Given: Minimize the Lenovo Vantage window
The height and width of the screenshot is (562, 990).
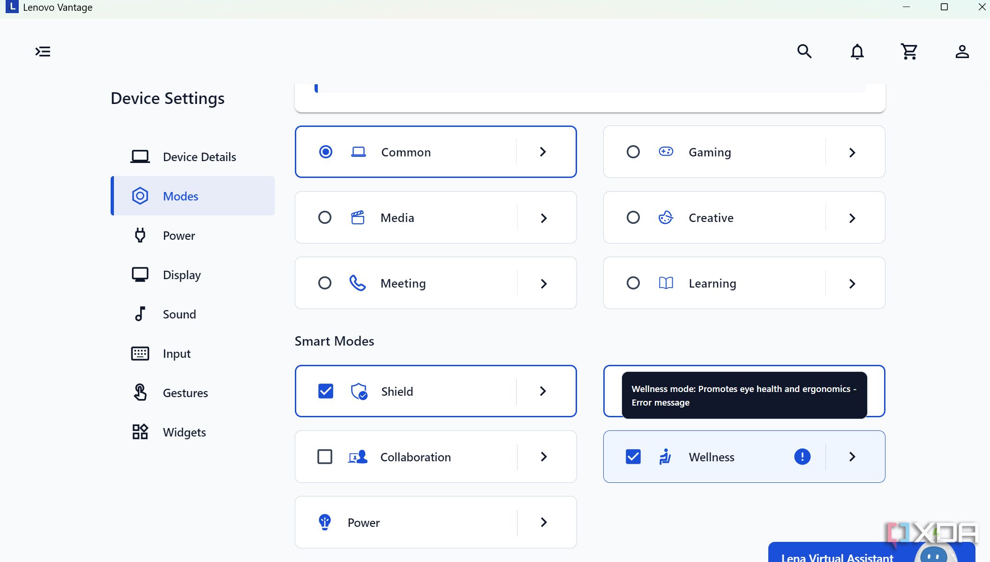Looking at the screenshot, I should (906, 7).
